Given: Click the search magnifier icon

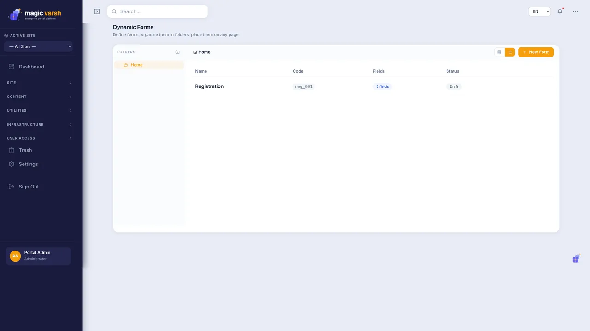Looking at the screenshot, I should (114, 11).
